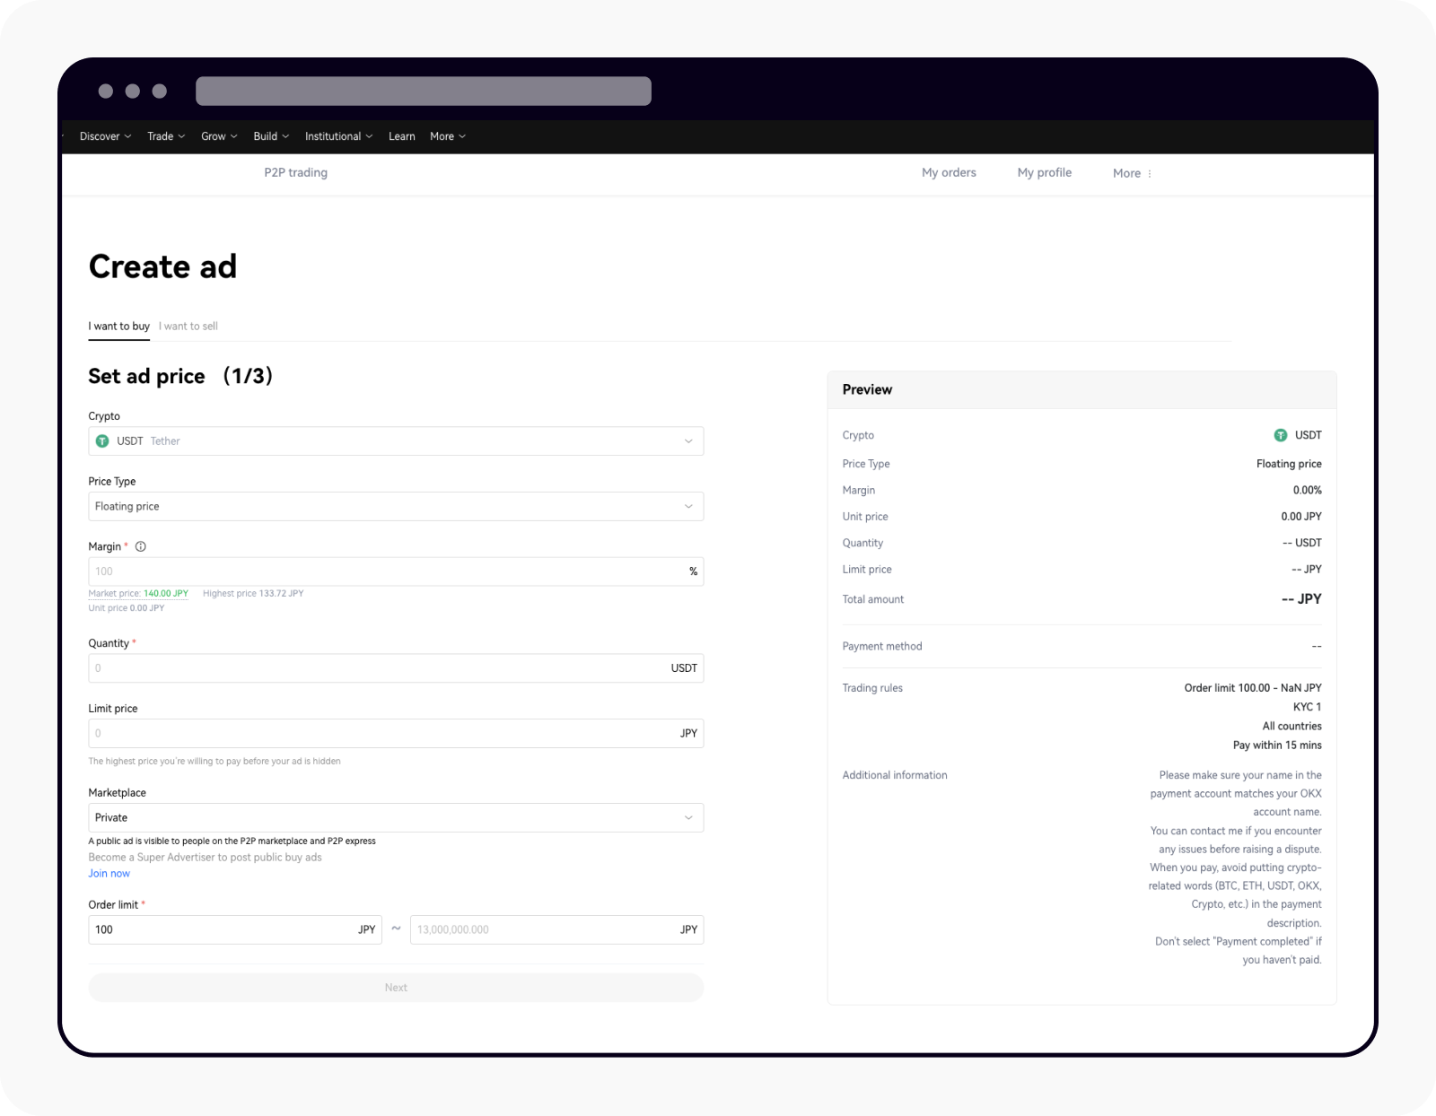Viewport: 1436px width, 1116px height.
Task: Click the USDT Tether coin icon in the Crypto field
Action: 102,440
